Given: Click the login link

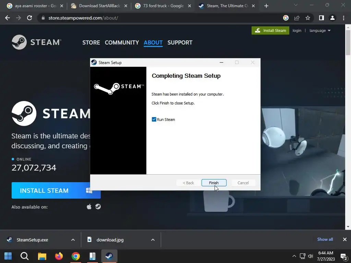Looking at the screenshot, I should pos(297,30).
